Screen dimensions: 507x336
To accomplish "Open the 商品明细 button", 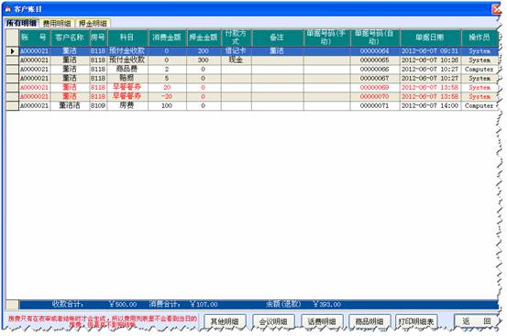I will 369,321.
